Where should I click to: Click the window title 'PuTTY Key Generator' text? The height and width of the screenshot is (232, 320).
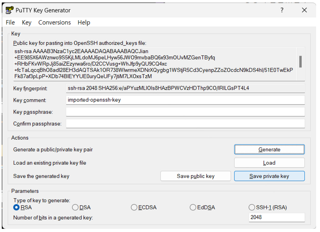[x=43, y=10]
